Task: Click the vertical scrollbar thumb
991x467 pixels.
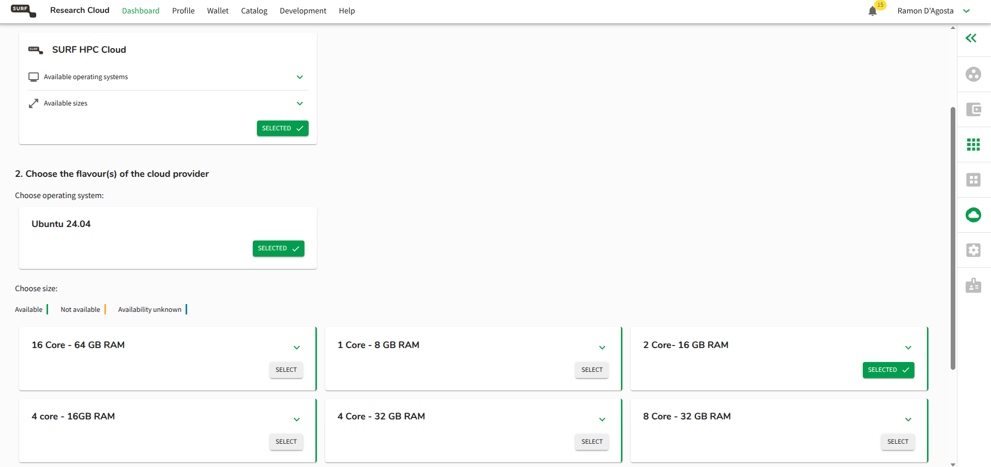Action: [953, 238]
